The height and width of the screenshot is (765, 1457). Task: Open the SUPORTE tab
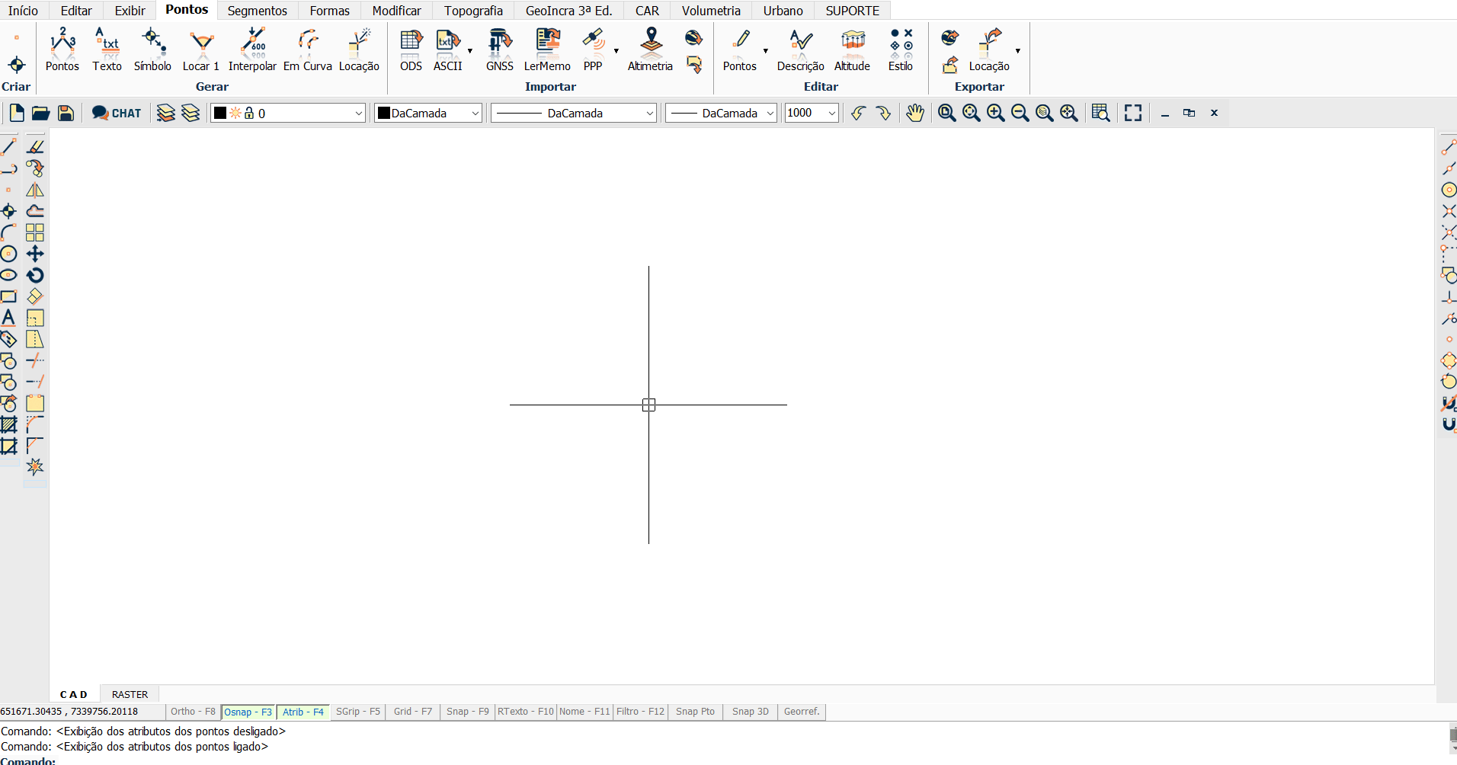coord(852,11)
